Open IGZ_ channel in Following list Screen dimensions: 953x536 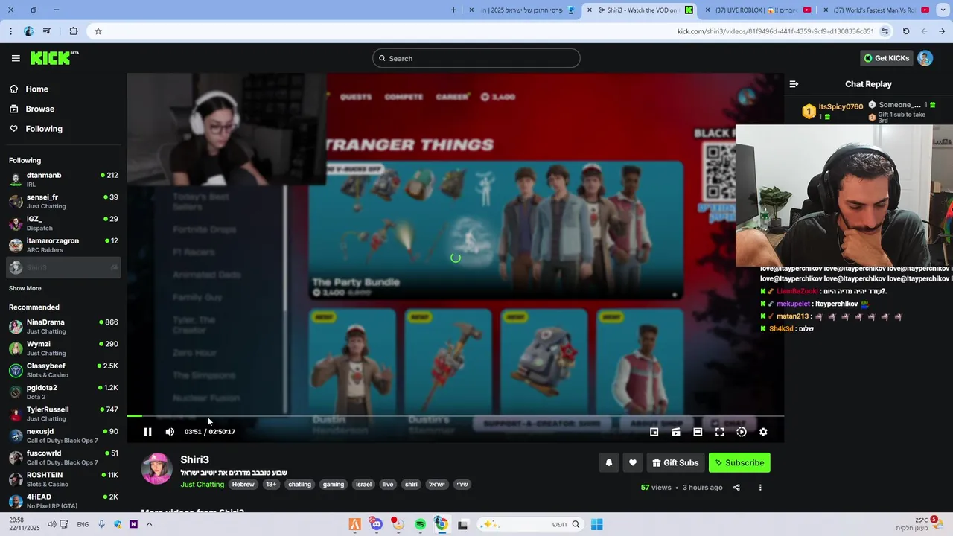click(63, 223)
